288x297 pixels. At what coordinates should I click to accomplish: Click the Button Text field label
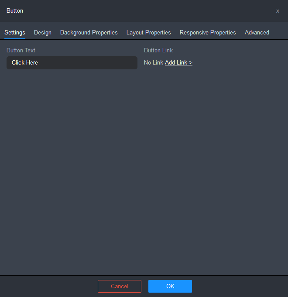21,51
